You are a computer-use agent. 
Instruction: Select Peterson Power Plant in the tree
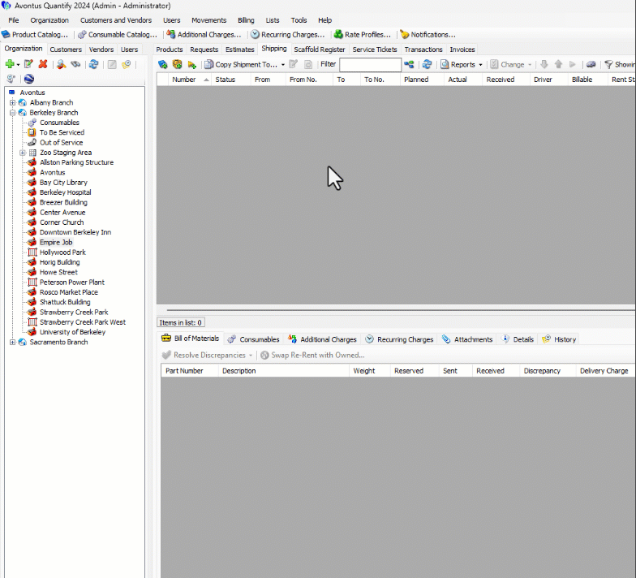point(71,283)
